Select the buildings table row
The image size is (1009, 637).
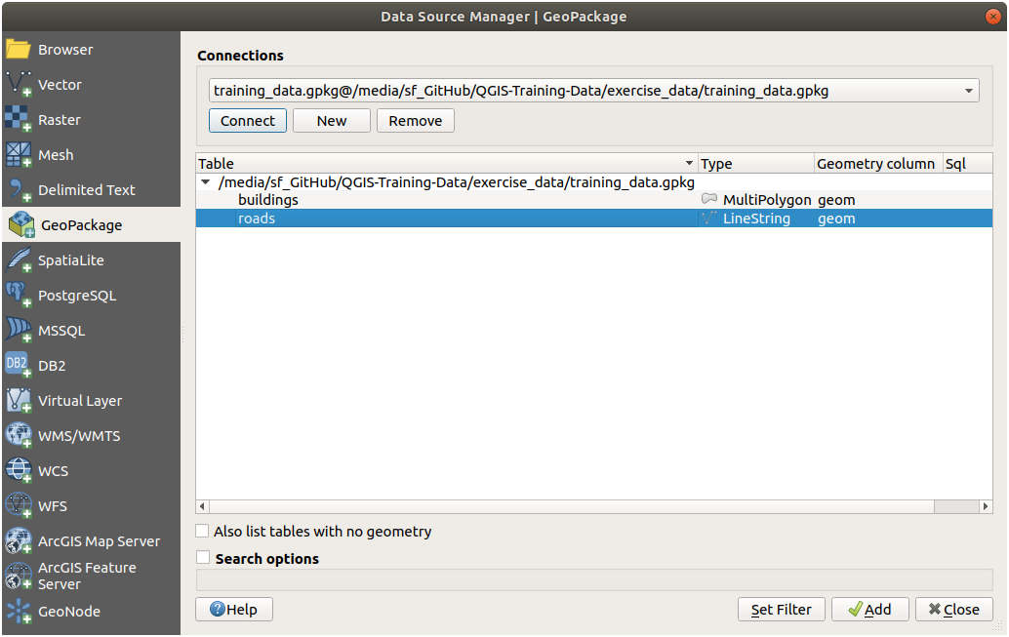(x=268, y=199)
